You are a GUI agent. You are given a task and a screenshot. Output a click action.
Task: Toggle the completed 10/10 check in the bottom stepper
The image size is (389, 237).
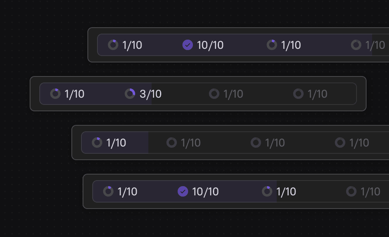coord(183,191)
